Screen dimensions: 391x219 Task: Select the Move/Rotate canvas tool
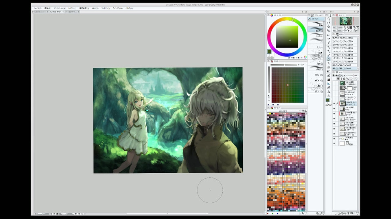[328, 23]
